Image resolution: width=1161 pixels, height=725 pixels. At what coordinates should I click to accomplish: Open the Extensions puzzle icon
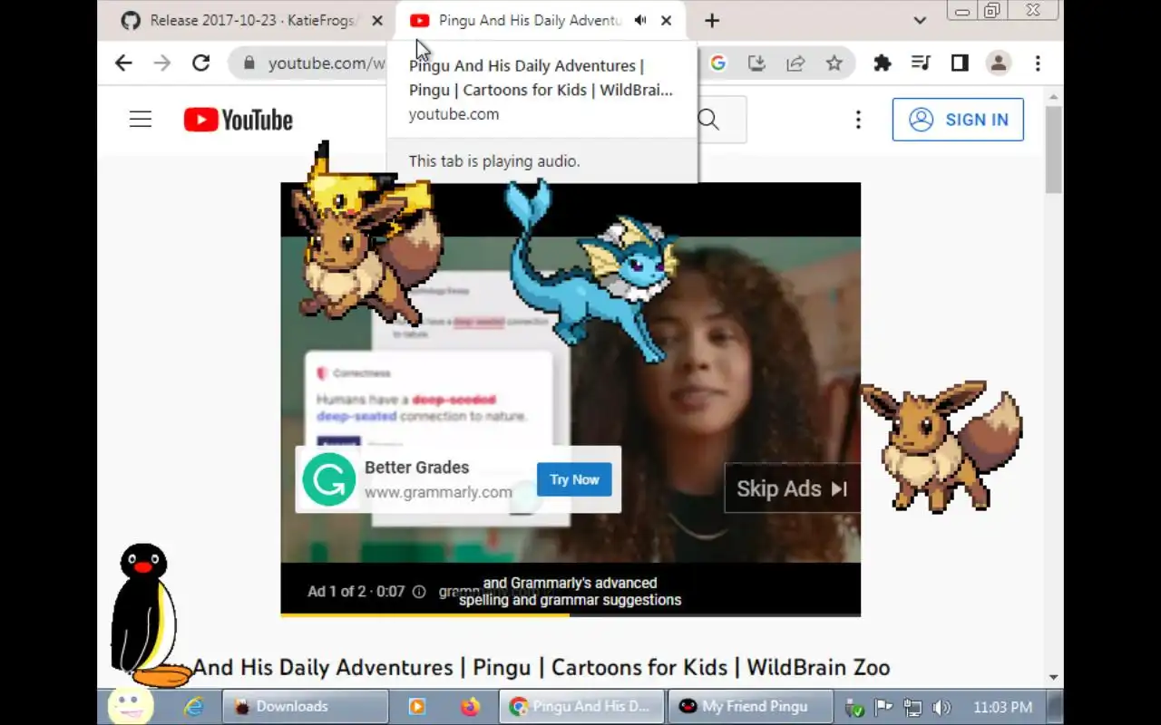pyautogui.click(x=882, y=63)
